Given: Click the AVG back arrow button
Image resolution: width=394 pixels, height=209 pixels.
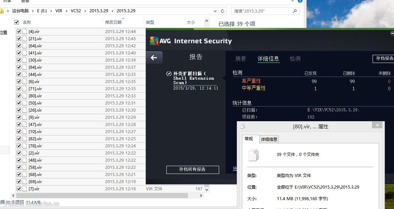Looking at the screenshot, I should 154,58.
